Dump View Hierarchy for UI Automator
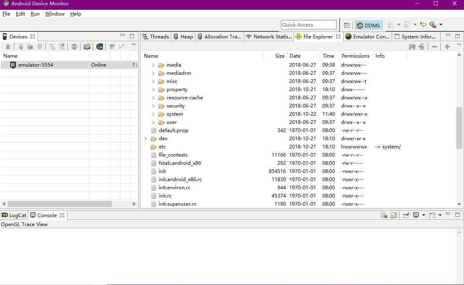464x285 pixels. pyautogui.click(x=100, y=47)
